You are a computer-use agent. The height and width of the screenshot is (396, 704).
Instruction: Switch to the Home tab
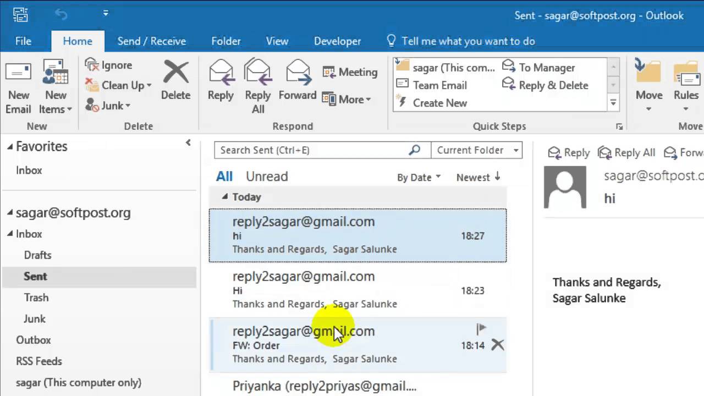click(x=78, y=41)
